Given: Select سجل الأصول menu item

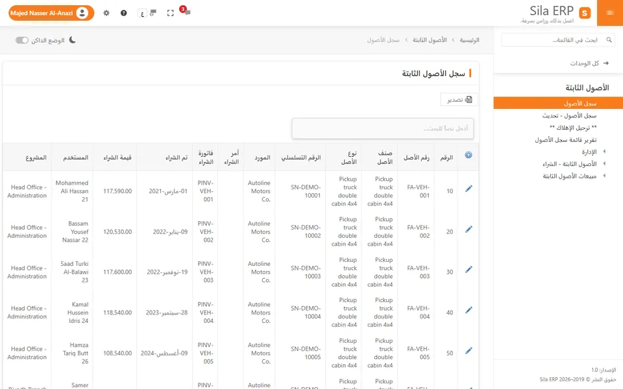Looking at the screenshot, I should [558, 103].
